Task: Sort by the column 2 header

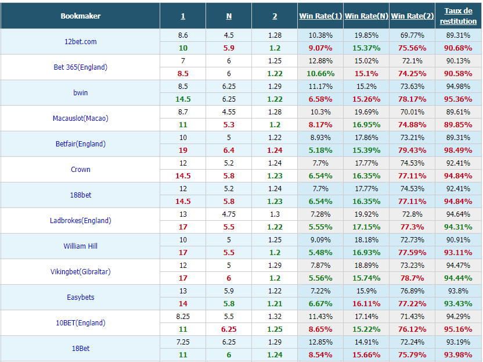Action: [275, 16]
